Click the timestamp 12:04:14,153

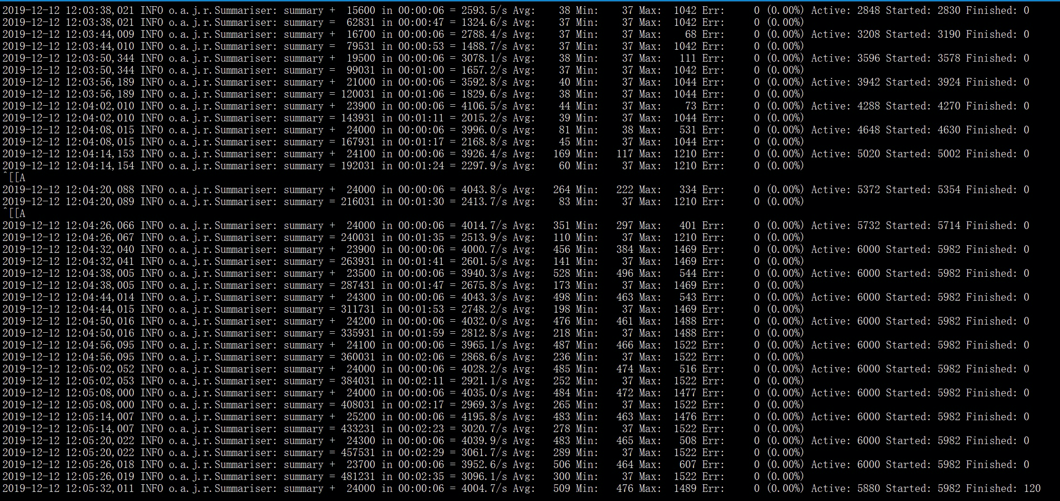coord(100,154)
